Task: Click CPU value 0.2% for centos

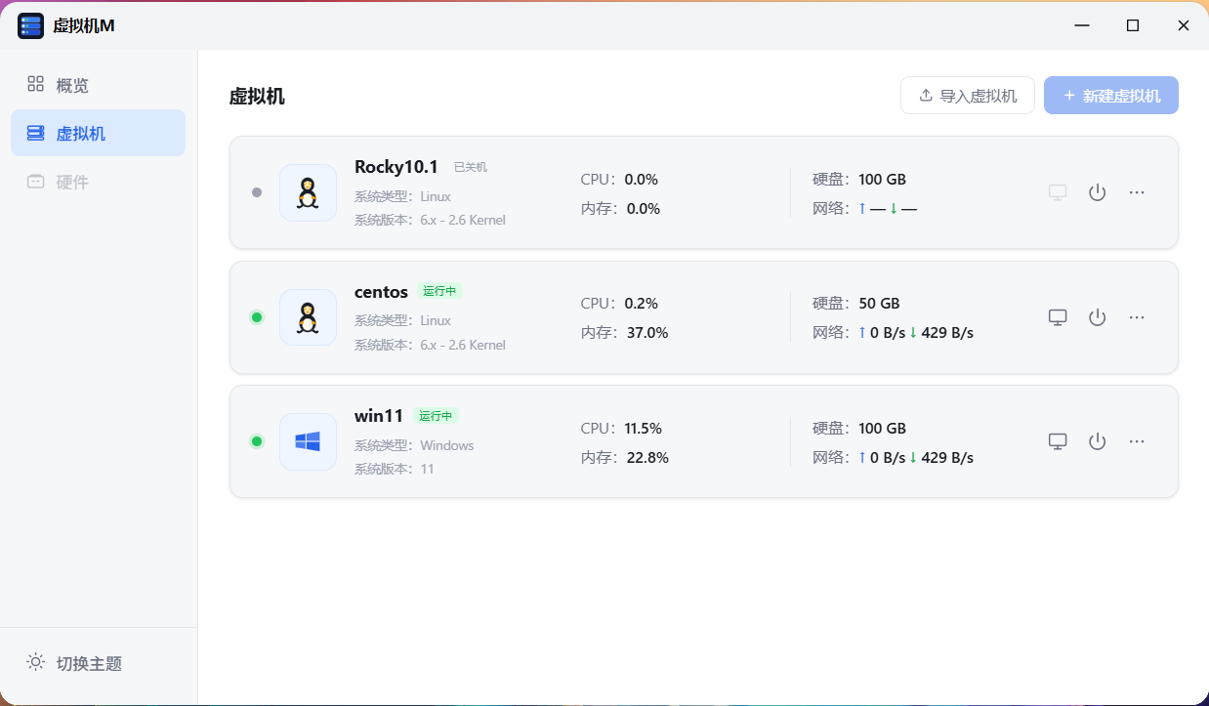Action: [x=642, y=304]
